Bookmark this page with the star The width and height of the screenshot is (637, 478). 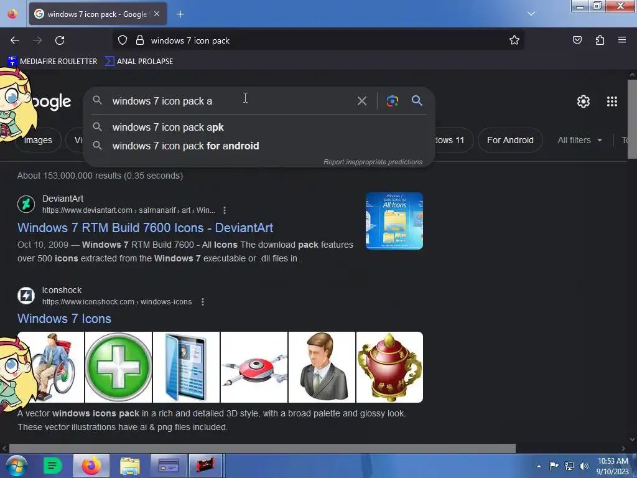tap(514, 40)
